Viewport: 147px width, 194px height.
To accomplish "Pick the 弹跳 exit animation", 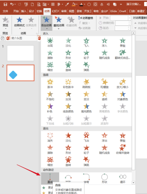I will tap(86, 161).
